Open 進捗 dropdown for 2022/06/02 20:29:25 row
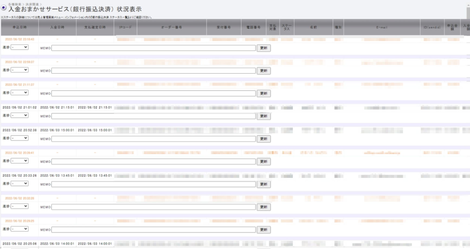 [20, 229]
